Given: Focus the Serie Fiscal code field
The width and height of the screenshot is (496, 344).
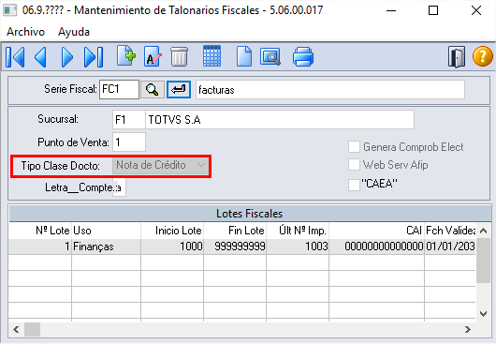Looking at the screenshot, I should coord(119,90).
